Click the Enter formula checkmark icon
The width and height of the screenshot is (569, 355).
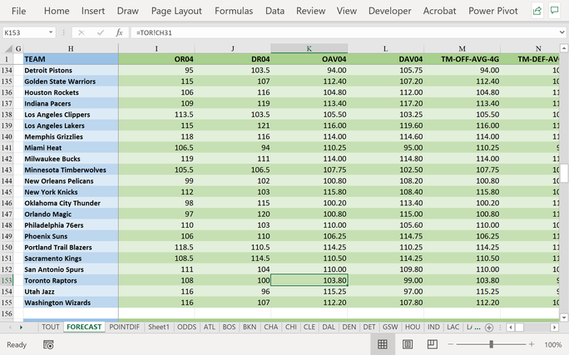click(101, 32)
